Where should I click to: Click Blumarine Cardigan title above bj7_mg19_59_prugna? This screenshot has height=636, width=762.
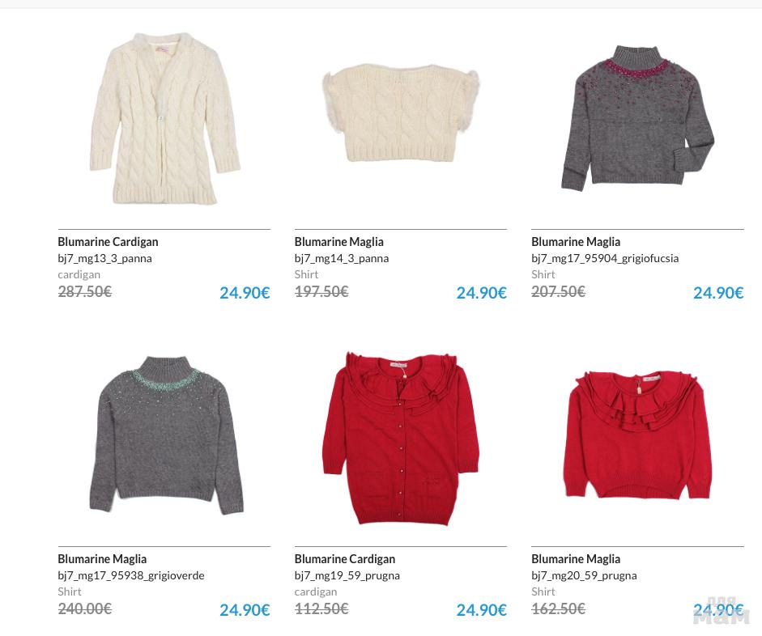click(x=344, y=559)
